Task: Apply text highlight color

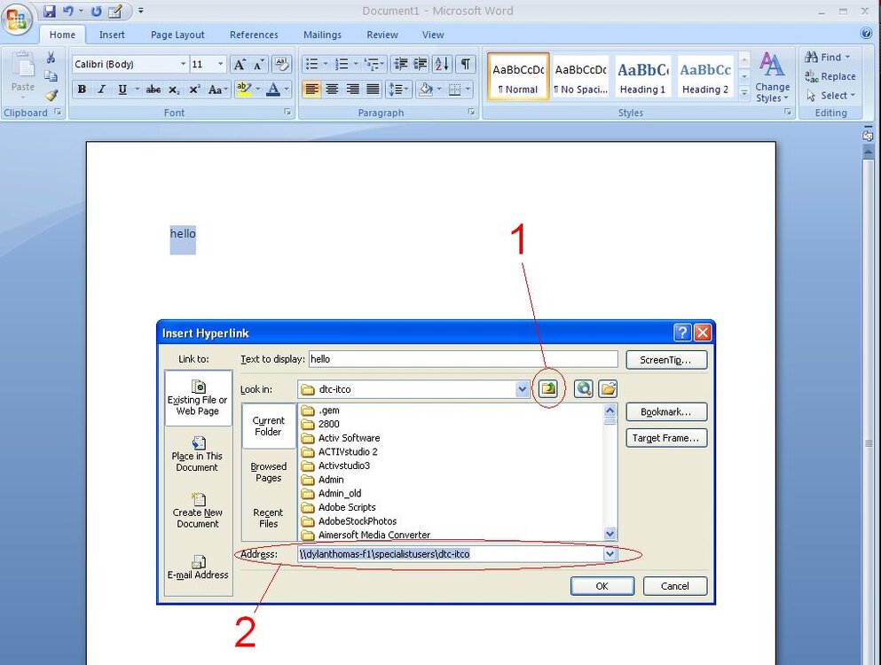Action: [244, 90]
